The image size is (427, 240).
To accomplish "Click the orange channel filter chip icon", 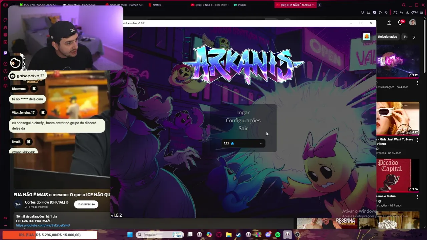I will pyautogui.click(x=367, y=37).
